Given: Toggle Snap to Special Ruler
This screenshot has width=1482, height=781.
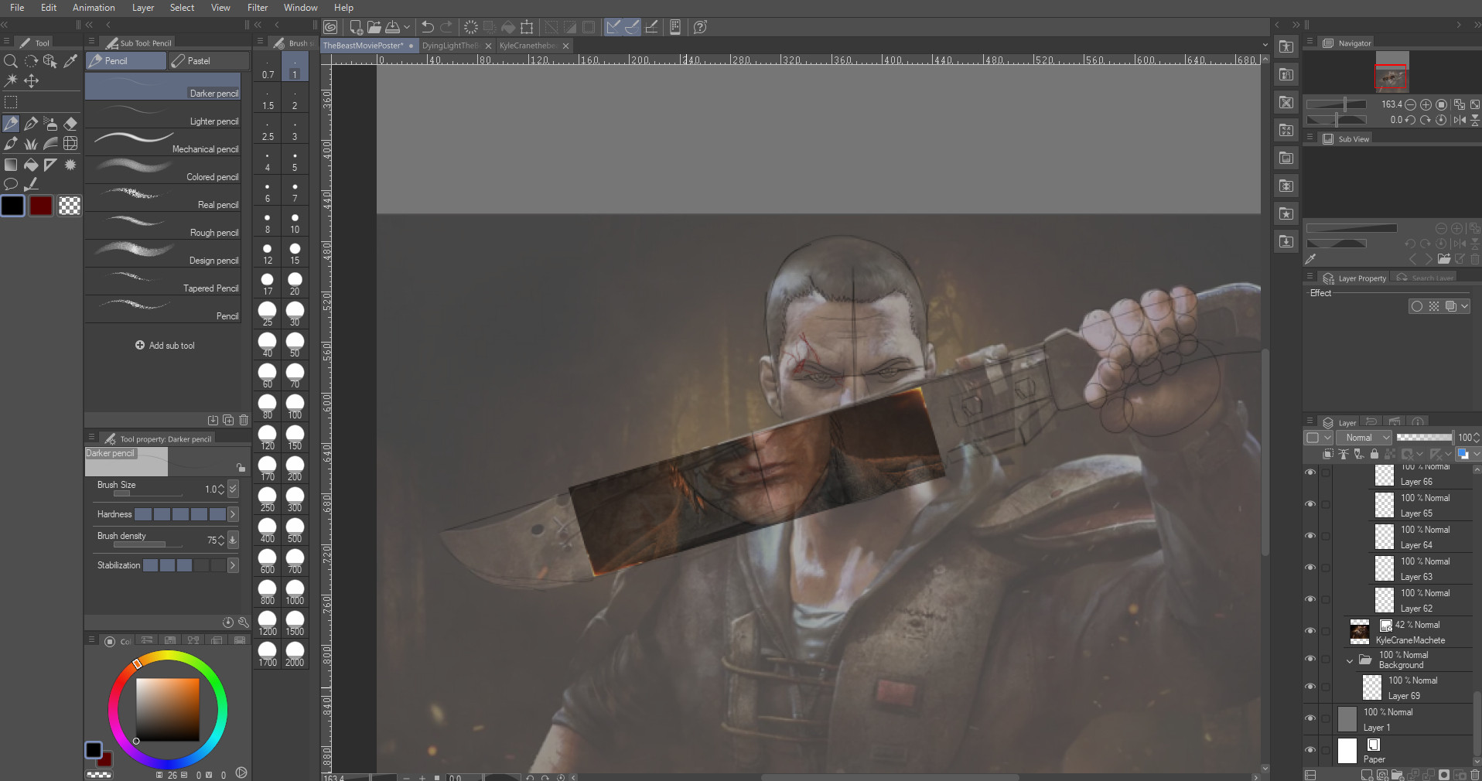Looking at the screenshot, I should (631, 27).
